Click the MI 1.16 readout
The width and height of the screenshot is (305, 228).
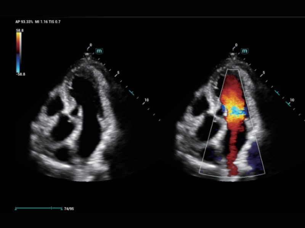click(x=40, y=22)
